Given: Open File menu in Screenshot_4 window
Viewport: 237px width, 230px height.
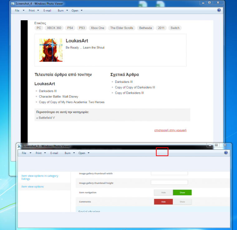Looking at the screenshot, I should click(17, 11).
